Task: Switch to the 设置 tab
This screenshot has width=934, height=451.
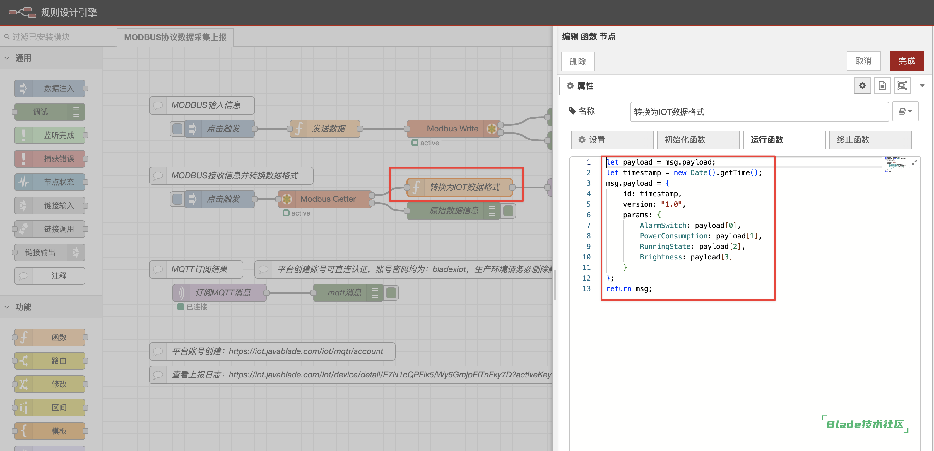Action: (x=612, y=140)
